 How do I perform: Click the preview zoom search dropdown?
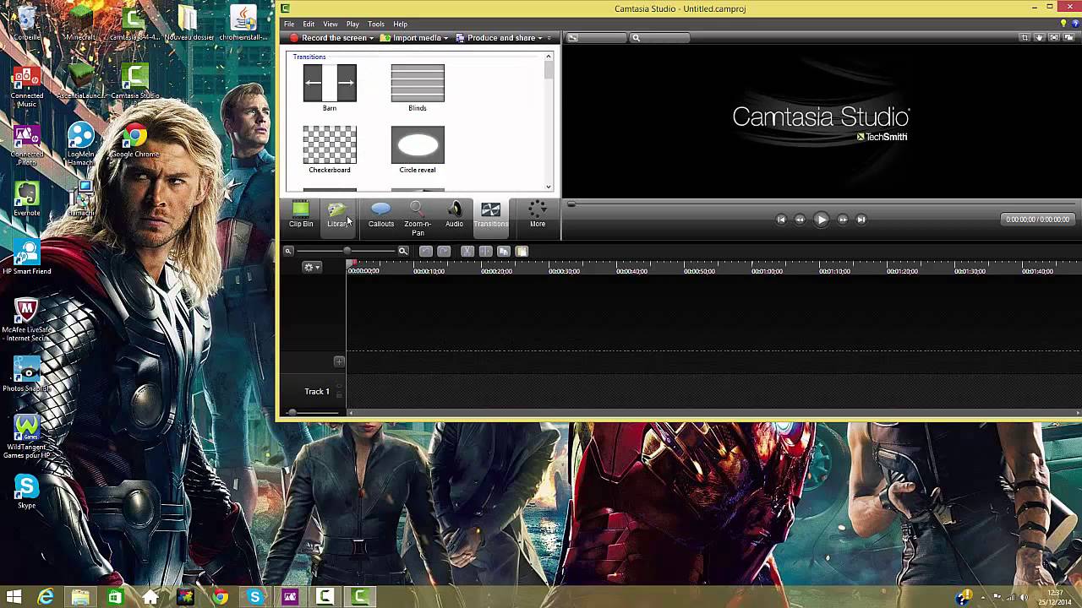click(659, 38)
